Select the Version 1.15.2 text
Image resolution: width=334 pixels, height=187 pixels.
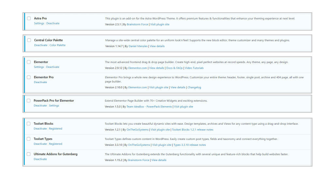pyautogui.click(x=113, y=160)
